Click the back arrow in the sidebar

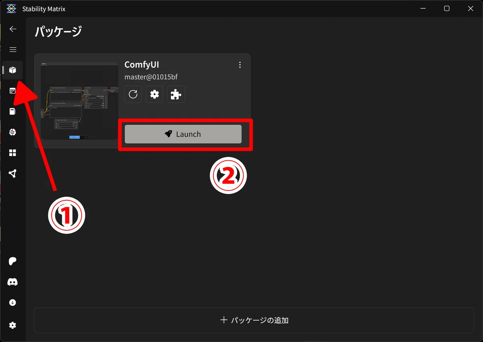pyautogui.click(x=13, y=29)
